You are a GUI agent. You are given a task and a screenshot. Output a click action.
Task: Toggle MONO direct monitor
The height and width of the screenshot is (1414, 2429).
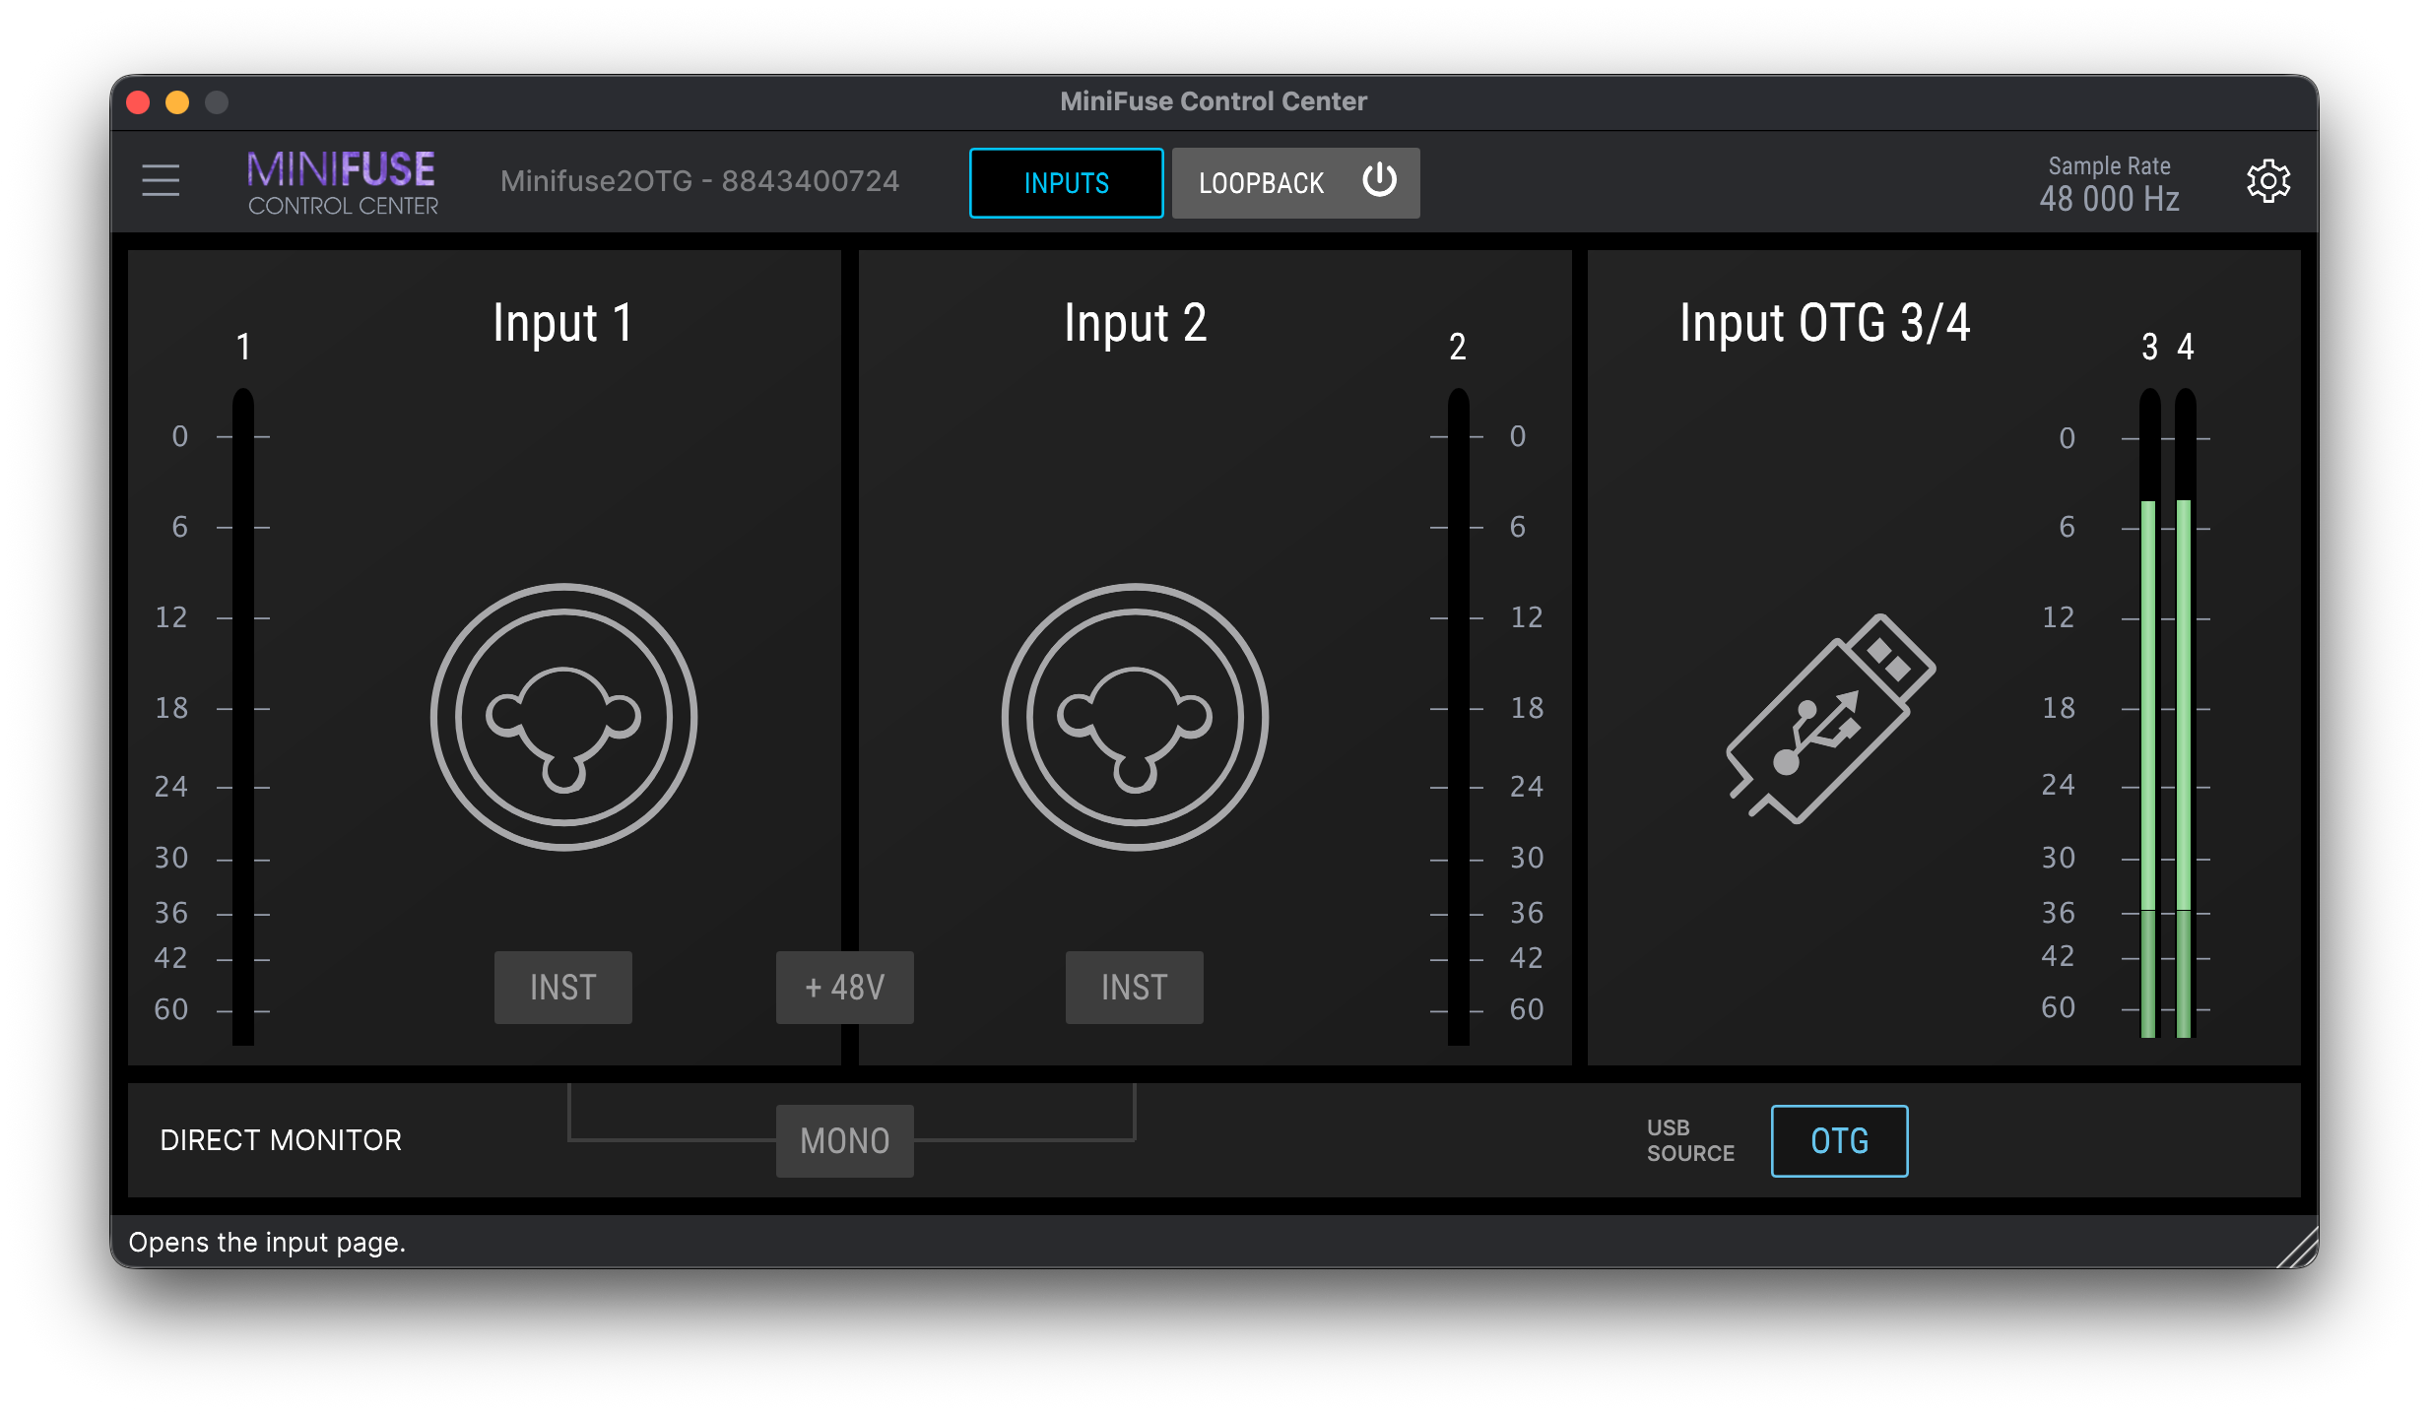(844, 1140)
